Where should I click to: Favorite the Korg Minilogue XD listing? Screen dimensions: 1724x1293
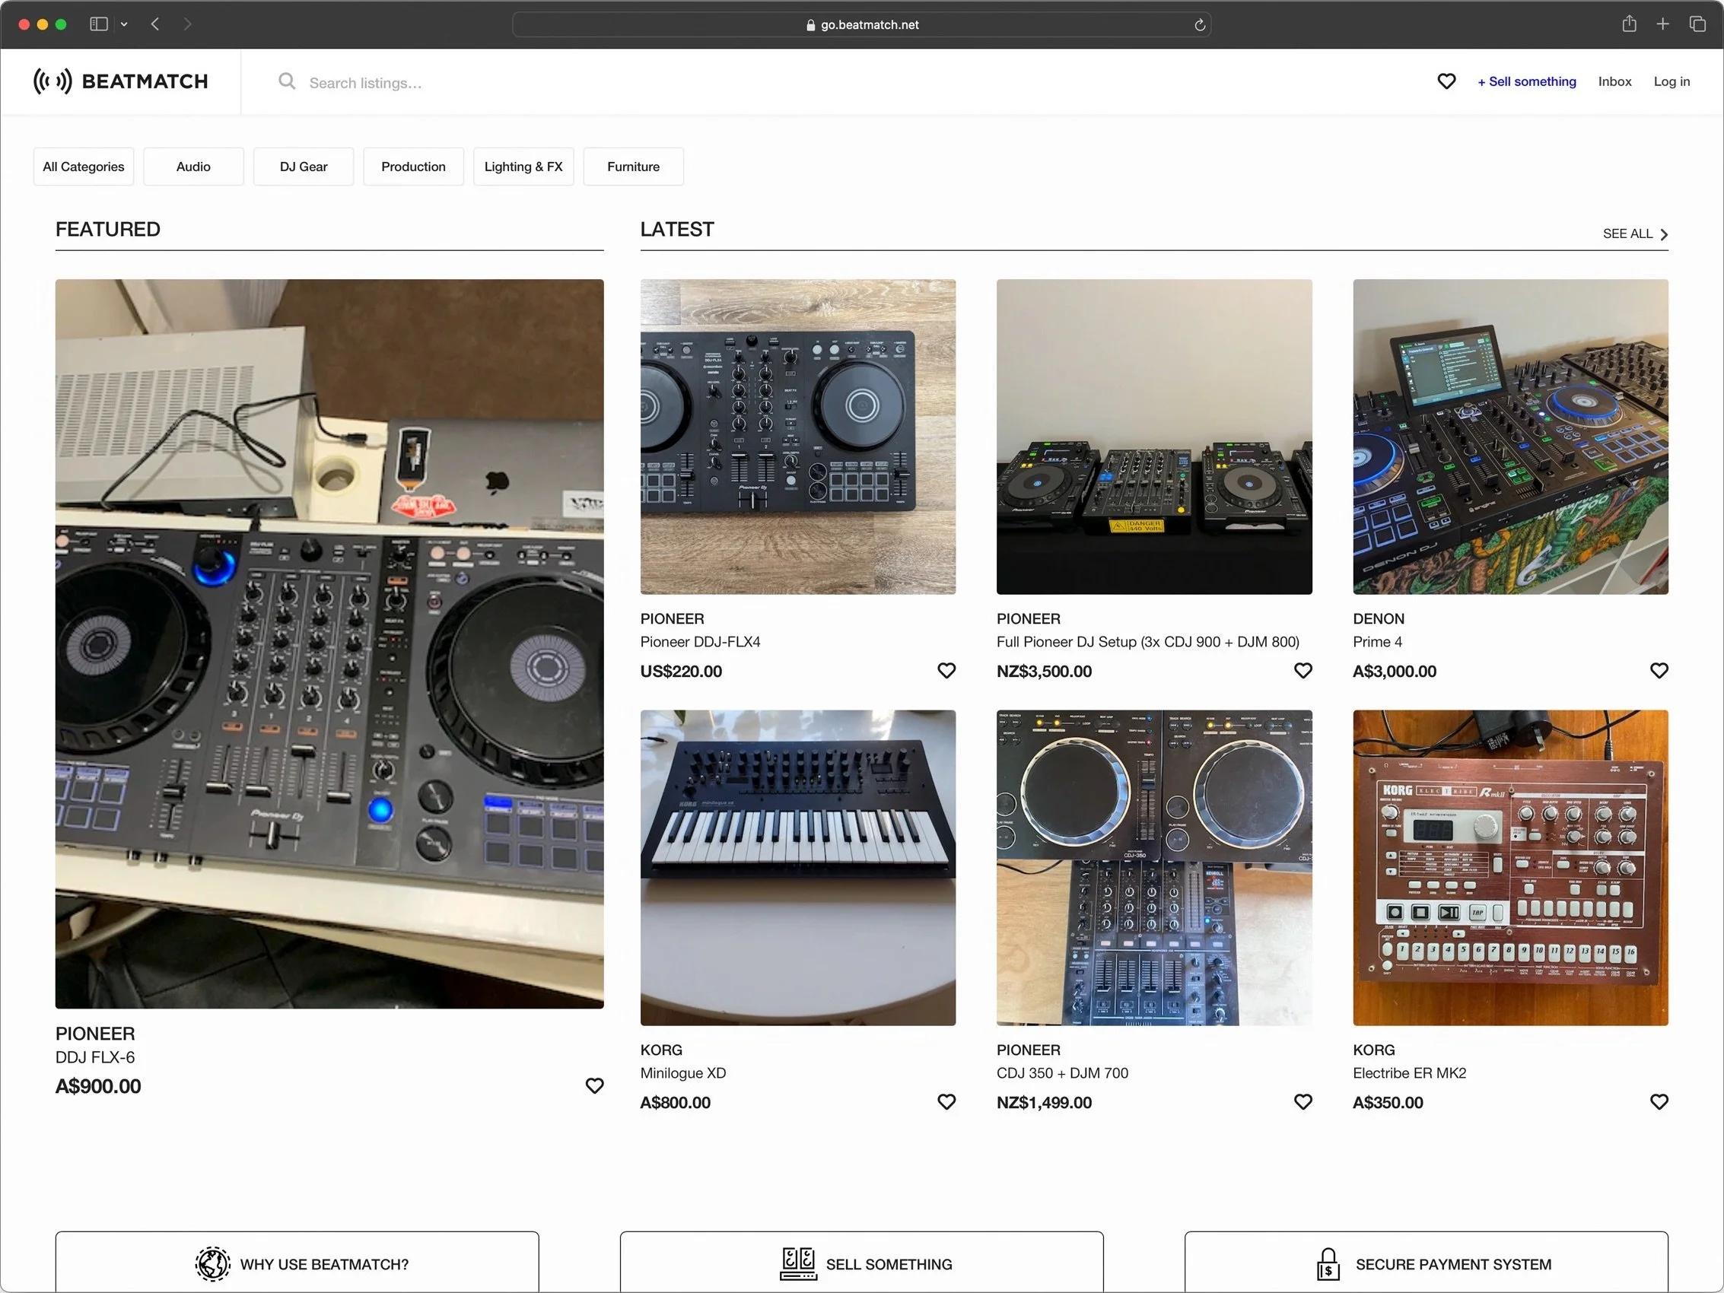point(946,1101)
